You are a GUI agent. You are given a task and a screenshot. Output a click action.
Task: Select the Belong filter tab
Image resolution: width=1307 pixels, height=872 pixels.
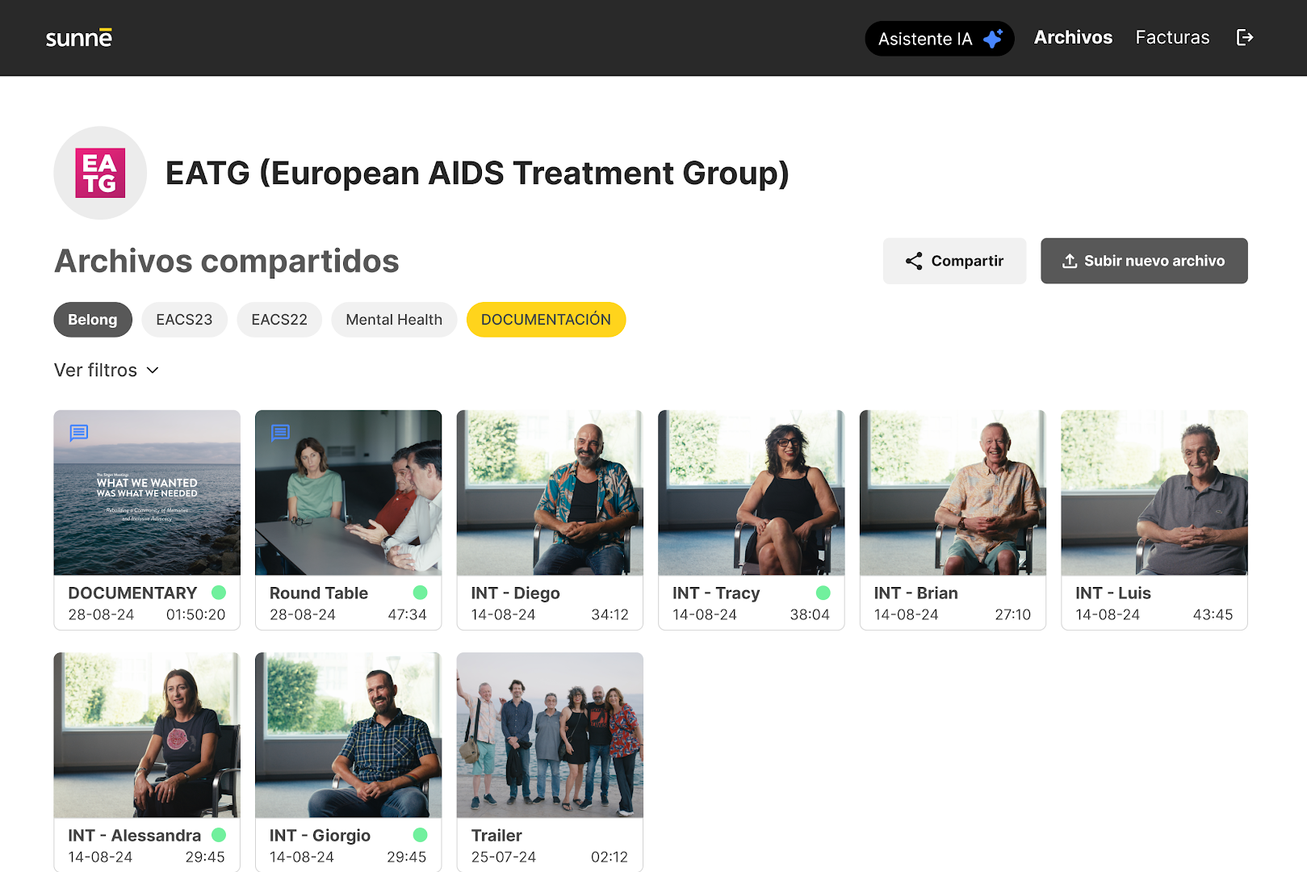(93, 320)
